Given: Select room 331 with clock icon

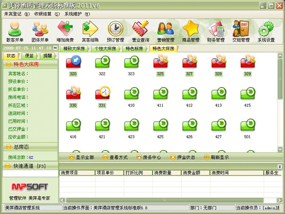Looking at the screenshot, I should click(102, 93).
